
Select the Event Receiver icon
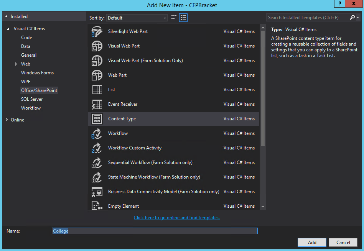97,104
